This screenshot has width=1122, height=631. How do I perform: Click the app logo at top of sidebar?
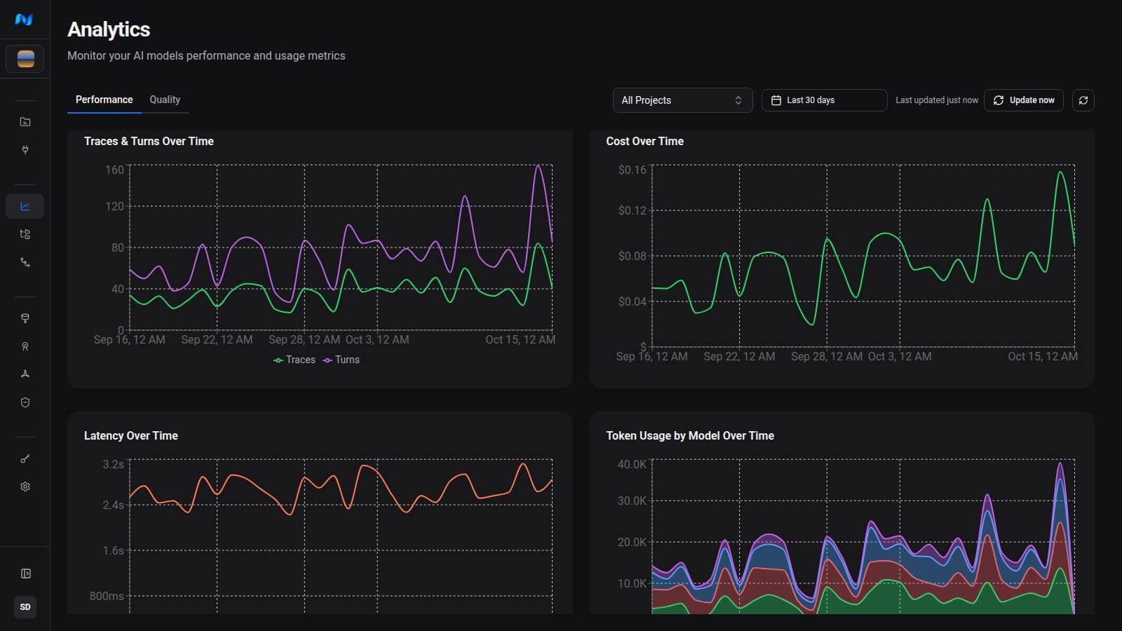[x=25, y=20]
